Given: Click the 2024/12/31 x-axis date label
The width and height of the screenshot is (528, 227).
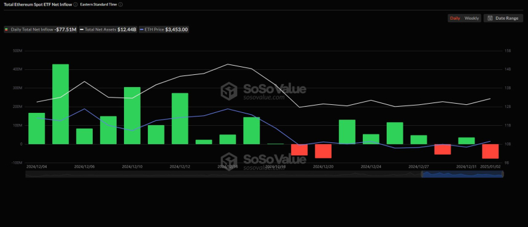Looking at the screenshot, I should click(x=467, y=166).
